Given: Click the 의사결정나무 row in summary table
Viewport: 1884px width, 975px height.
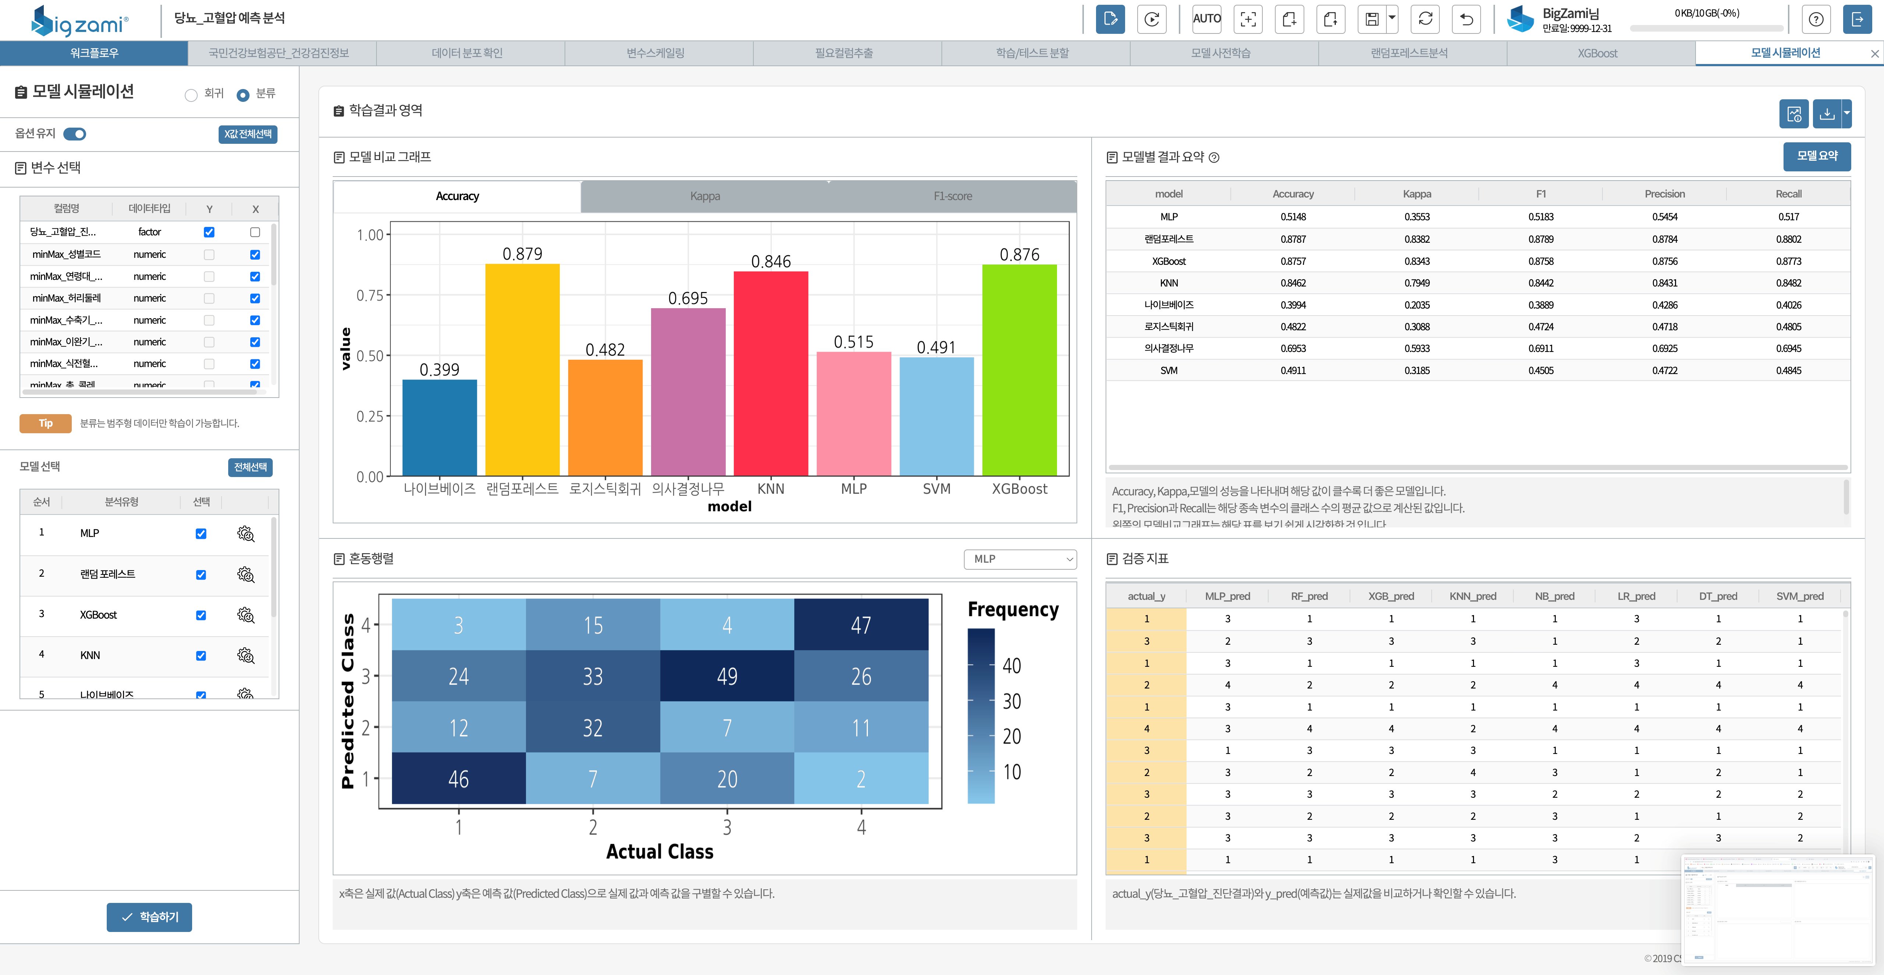Looking at the screenshot, I should click(1478, 349).
